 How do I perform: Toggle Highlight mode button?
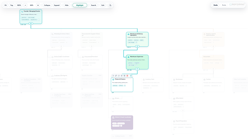click(x=80, y=5)
